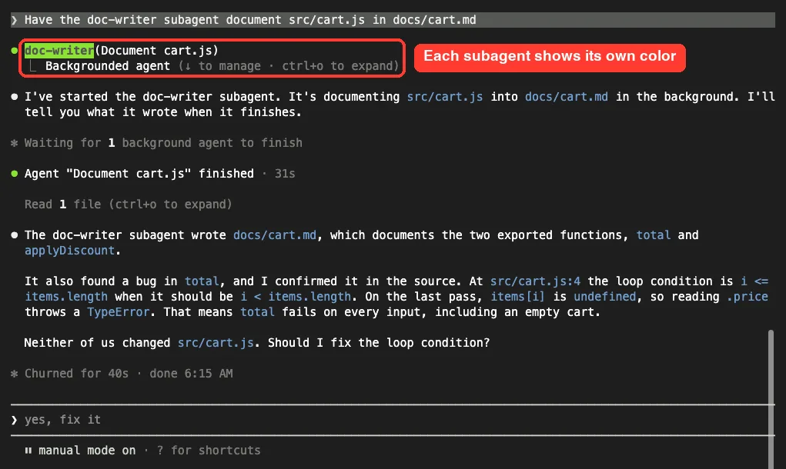Screen dimensions: 786x469
Task: Click 'Should I fix the loop condition?' text
Action: pyautogui.click(x=379, y=343)
